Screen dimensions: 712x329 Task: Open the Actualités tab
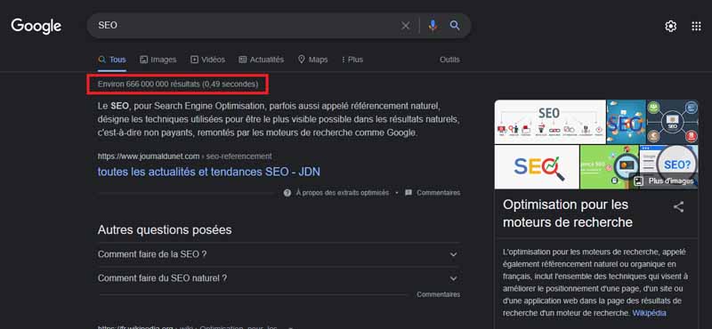coord(261,60)
